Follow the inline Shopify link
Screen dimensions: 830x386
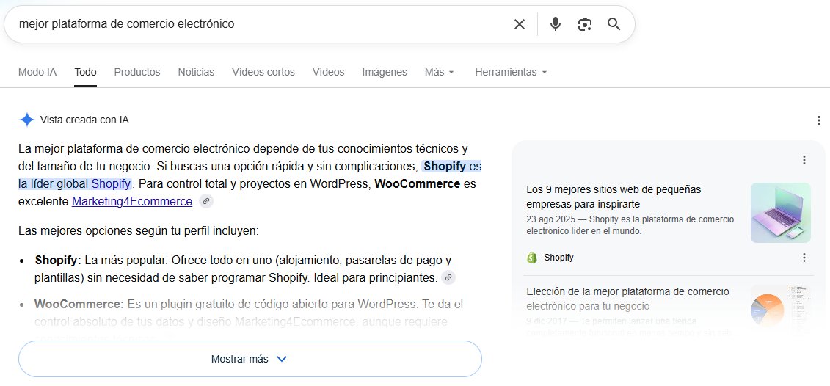111,184
